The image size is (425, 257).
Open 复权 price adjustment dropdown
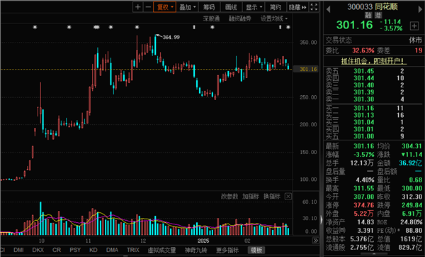164,7
